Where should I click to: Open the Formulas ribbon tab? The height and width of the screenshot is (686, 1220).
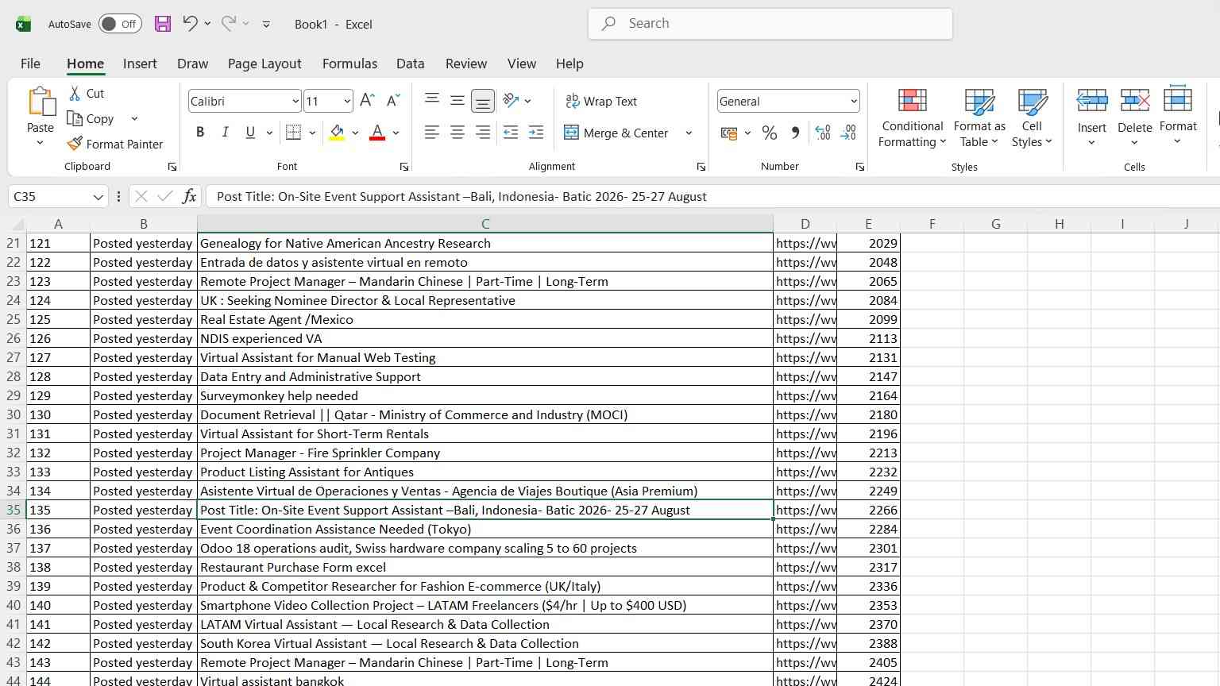point(349,64)
